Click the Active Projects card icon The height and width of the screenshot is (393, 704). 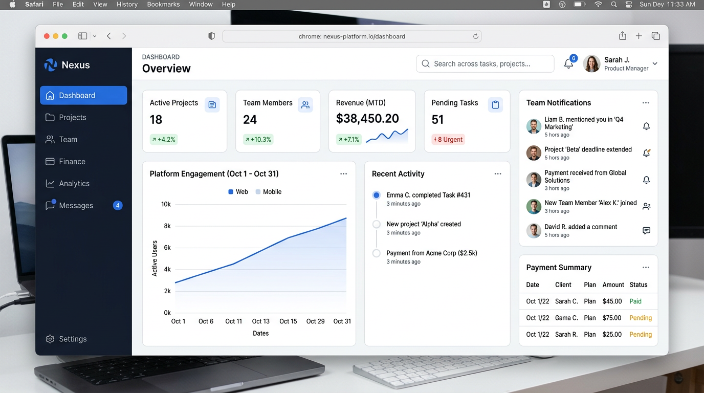point(212,105)
